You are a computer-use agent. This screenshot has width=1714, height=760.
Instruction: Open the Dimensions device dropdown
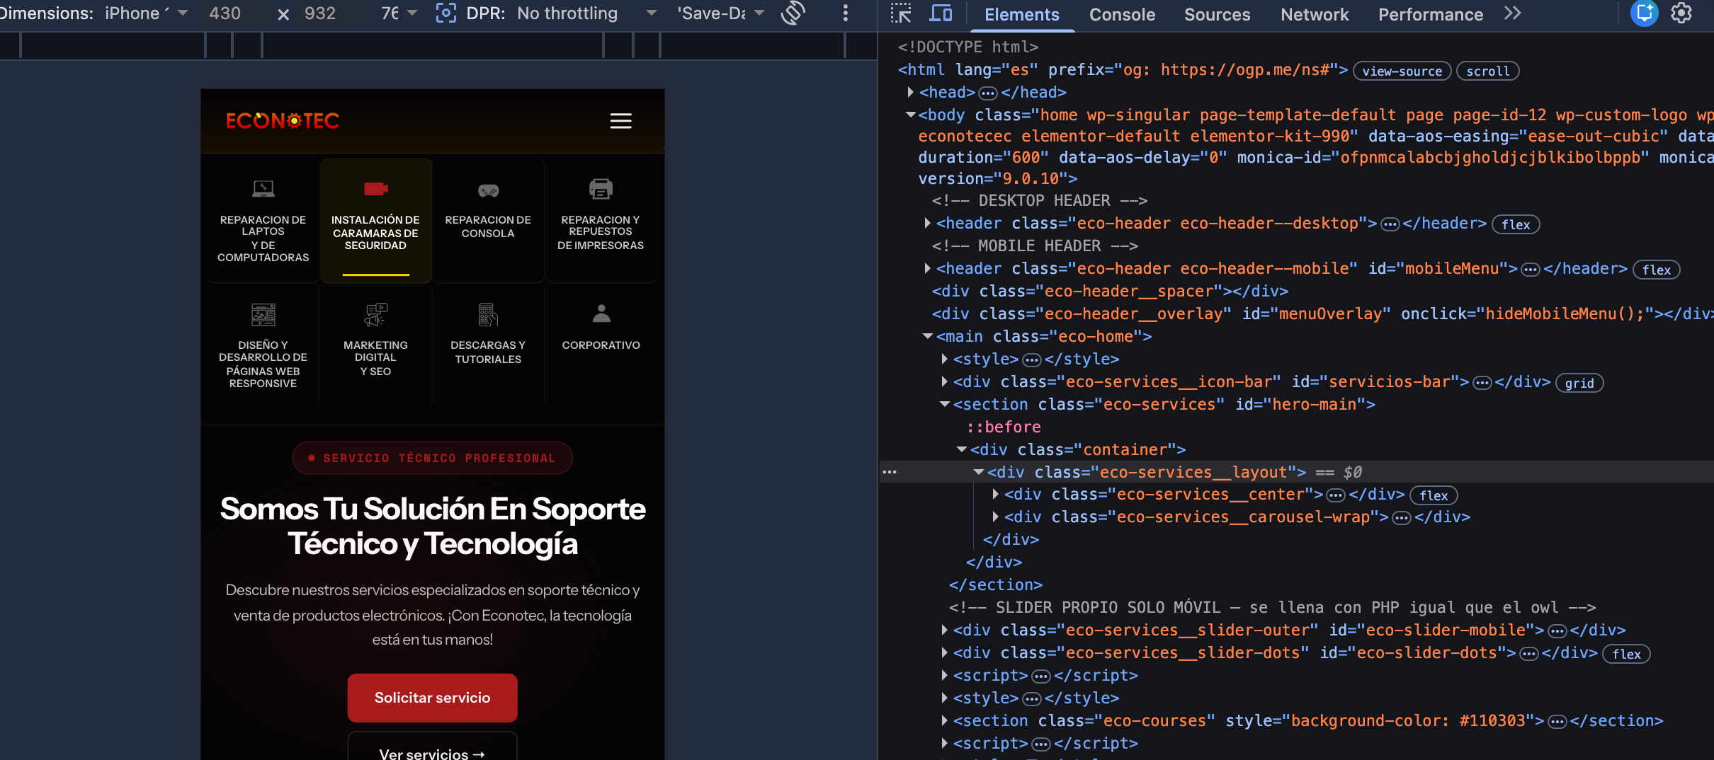[x=147, y=13]
